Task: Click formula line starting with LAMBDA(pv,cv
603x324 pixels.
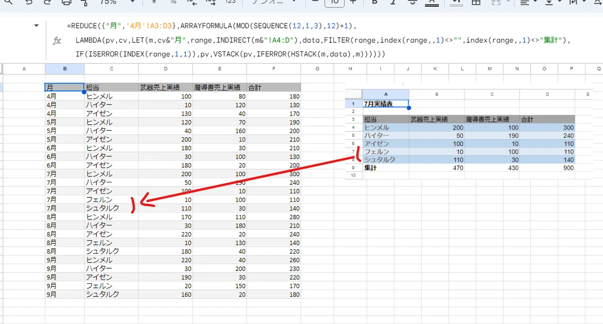Action: (324, 40)
